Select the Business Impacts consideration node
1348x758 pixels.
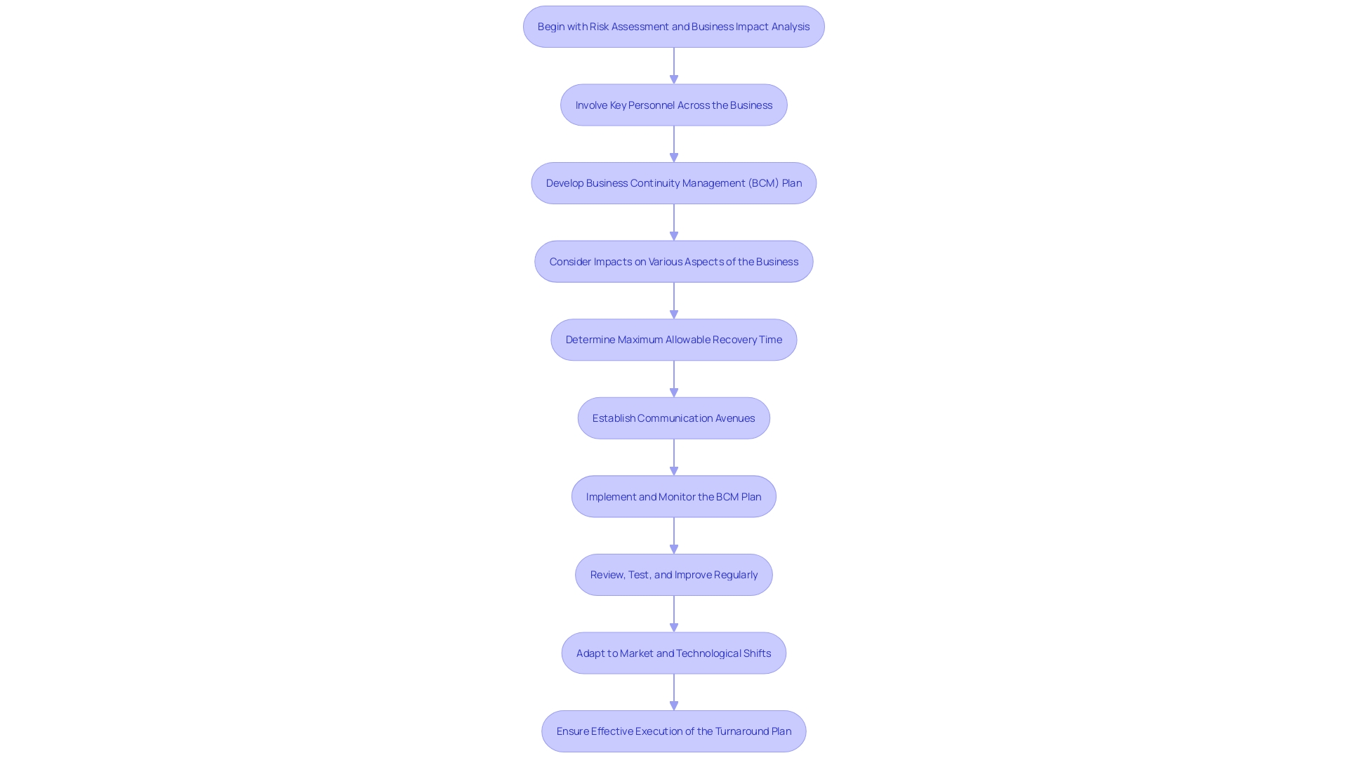coord(674,261)
